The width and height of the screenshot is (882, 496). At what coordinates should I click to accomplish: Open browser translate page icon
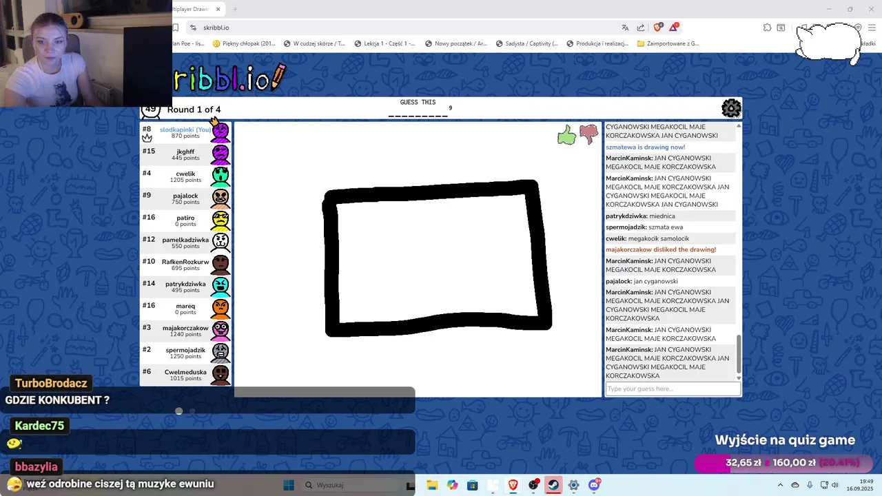(x=625, y=28)
